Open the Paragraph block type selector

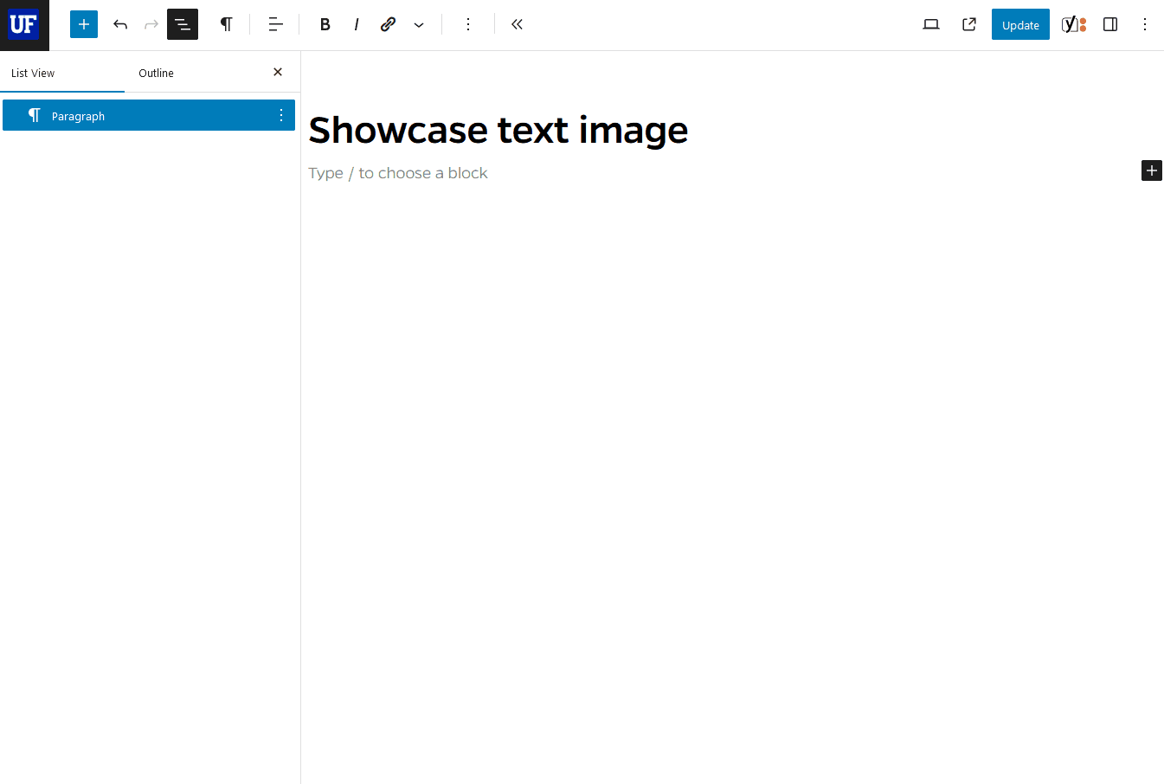[226, 24]
